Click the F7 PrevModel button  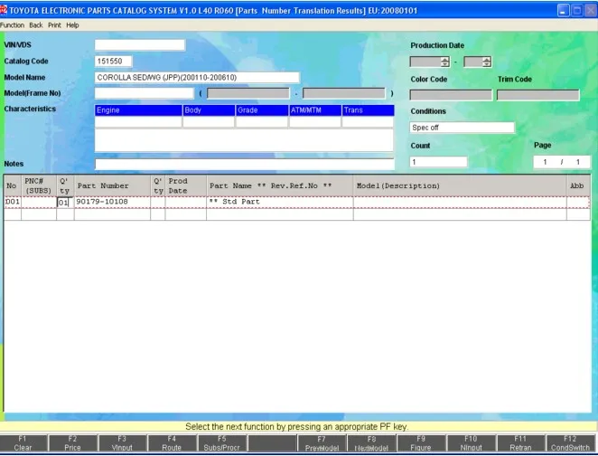tap(322, 443)
